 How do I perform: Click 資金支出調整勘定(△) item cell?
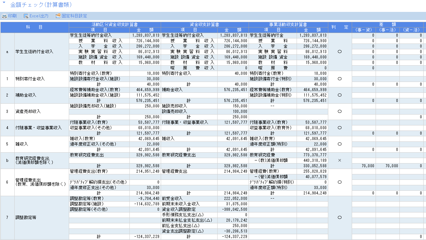pyautogui.click(x=189, y=231)
